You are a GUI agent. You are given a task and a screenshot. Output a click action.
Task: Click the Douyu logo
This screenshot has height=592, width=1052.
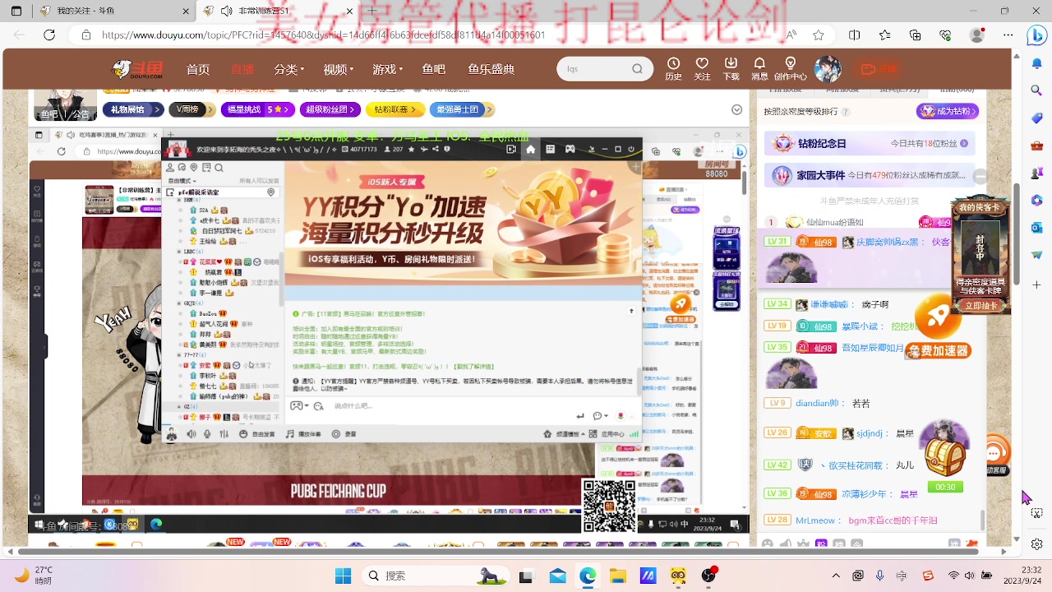coord(137,69)
